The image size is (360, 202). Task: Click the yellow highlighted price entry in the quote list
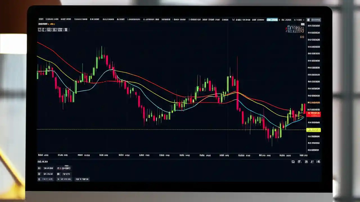pos(314,130)
